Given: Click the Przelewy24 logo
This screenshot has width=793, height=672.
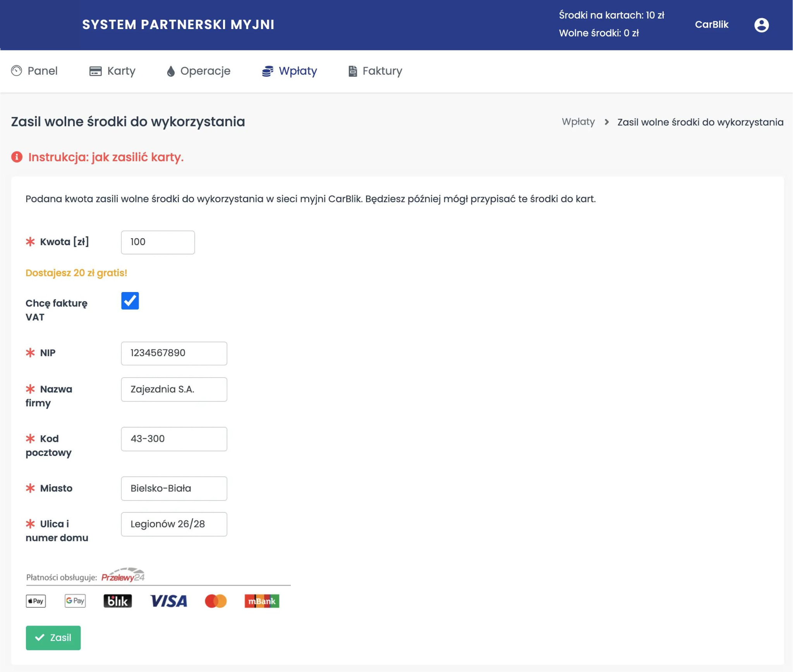Looking at the screenshot, I should (x=123, y=576).
